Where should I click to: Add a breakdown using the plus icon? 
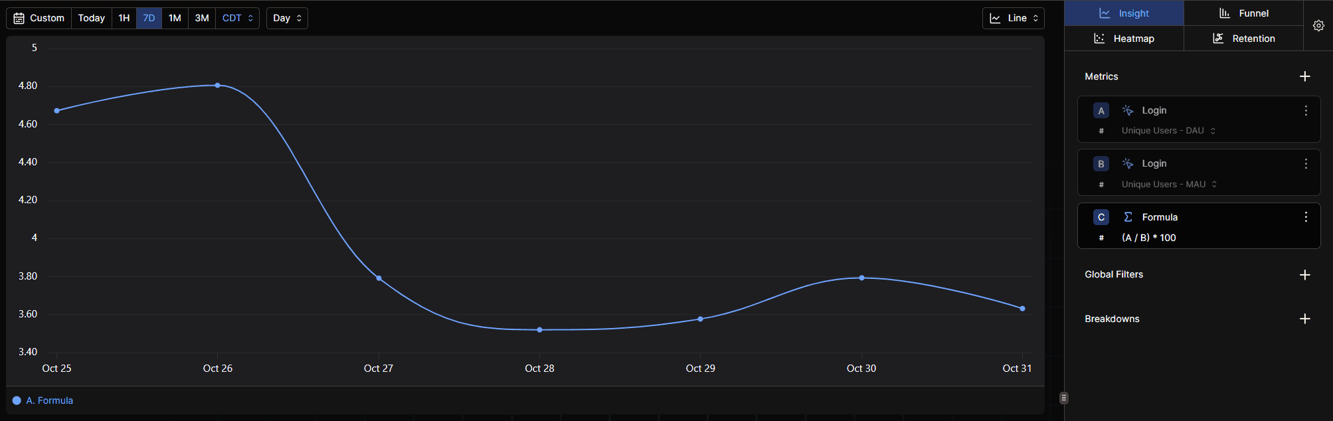[1304, 319]
